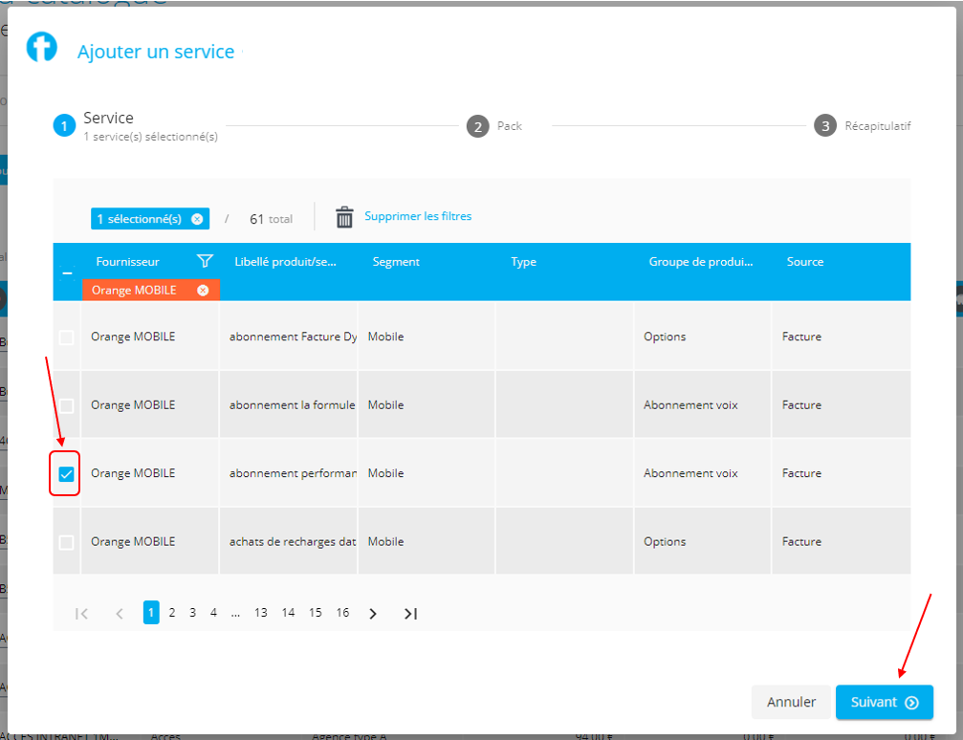Click 'Abonnement voix' in the abonnement performan row

click(690, 473)
